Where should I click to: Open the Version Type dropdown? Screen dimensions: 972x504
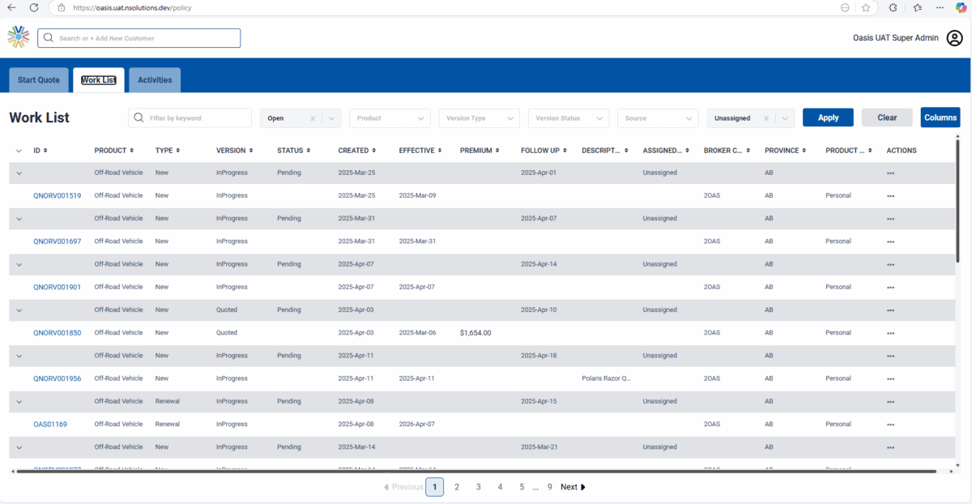pos(479,118)
